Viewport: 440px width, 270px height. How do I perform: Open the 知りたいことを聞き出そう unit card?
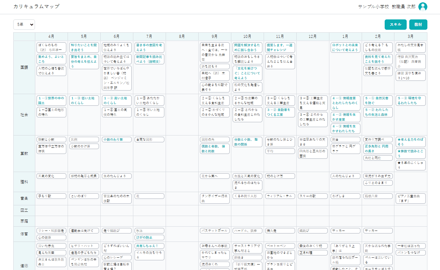(84, 48)
